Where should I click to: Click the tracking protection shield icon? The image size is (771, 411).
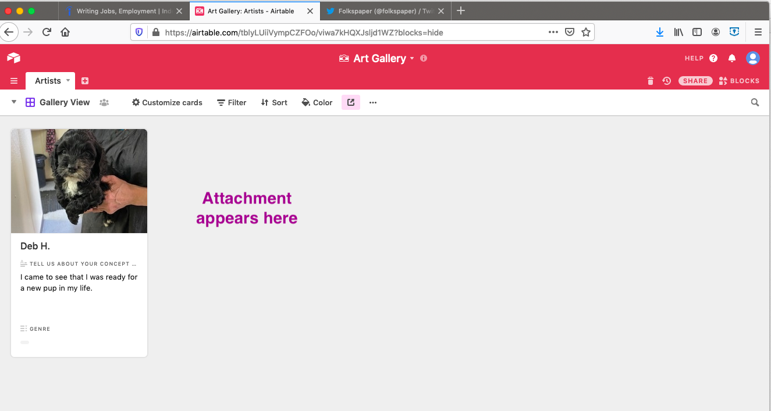[139, 33]
